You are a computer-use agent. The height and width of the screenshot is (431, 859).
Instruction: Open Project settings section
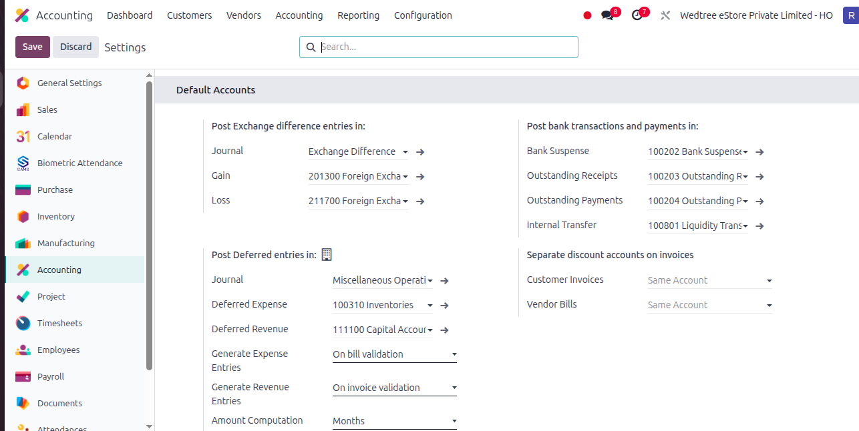click(x=75, y=296)
